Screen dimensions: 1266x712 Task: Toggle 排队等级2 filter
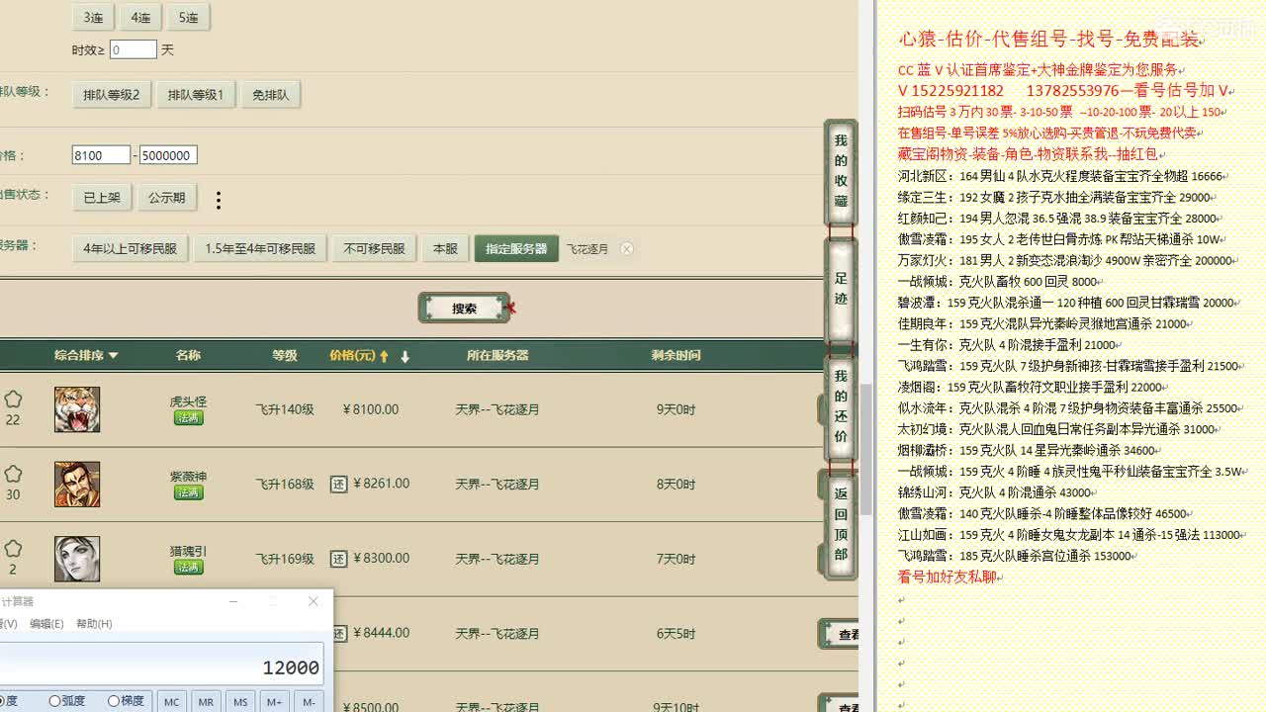click(112, 95)
